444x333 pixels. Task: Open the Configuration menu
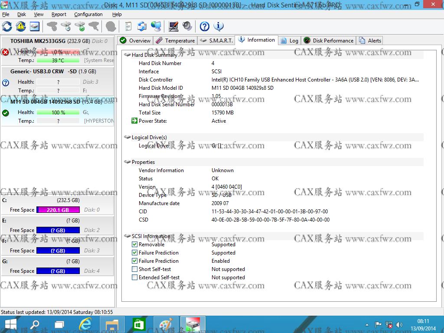pyautogui.click(x=88, y=14)
